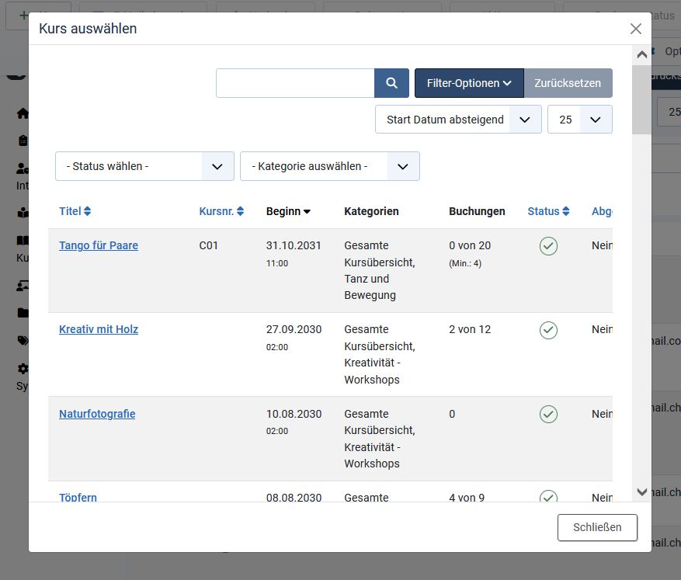The height and width of the screenshot is (580, 681).
Task: Click the "4 von 9" bookings cell
Action: coord(467,498)
